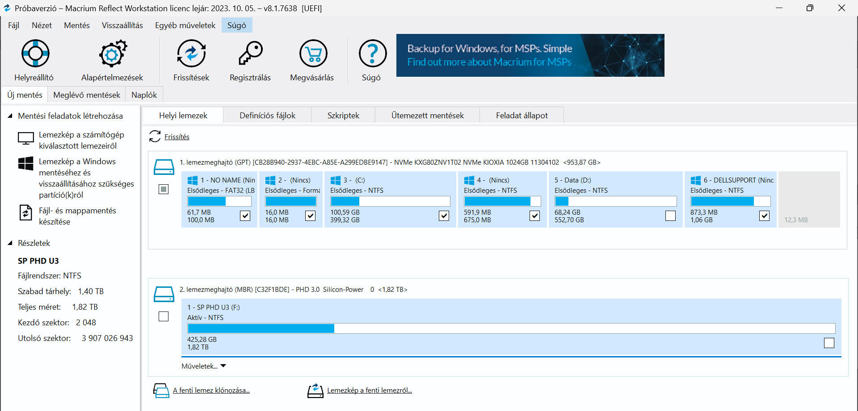Viewport: 858px width, 411px height.
Task: Open the Nézet menu
Action: [42, 25]
